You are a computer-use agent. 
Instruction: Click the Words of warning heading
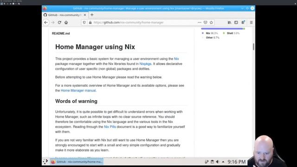(76, 101)
